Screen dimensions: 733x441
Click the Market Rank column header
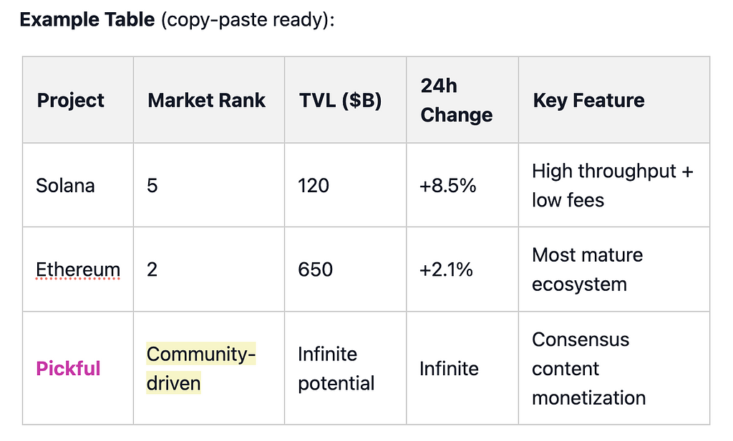206,100
